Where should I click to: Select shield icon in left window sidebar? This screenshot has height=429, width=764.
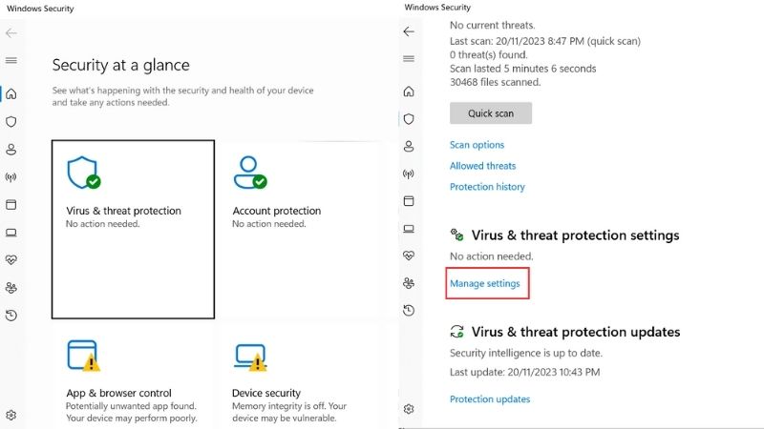[x=11, y=122]
